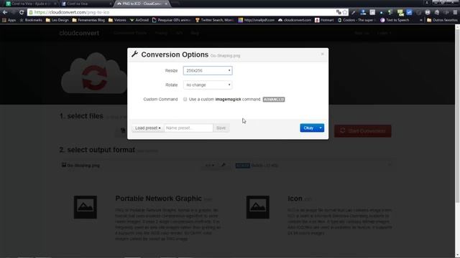Open the cloudconvert.com bookmark
Screen dimensions: 460x258
click(295, 20)
